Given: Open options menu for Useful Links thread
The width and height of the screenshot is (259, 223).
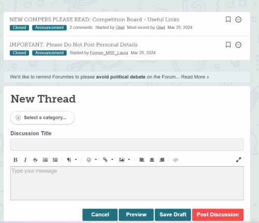Looking at the screenshot, I should click(238, 20).
